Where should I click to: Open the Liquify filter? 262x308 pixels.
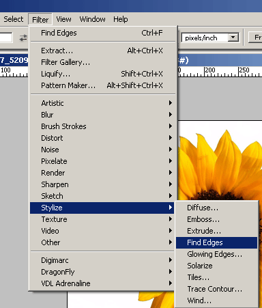(102, 74)
